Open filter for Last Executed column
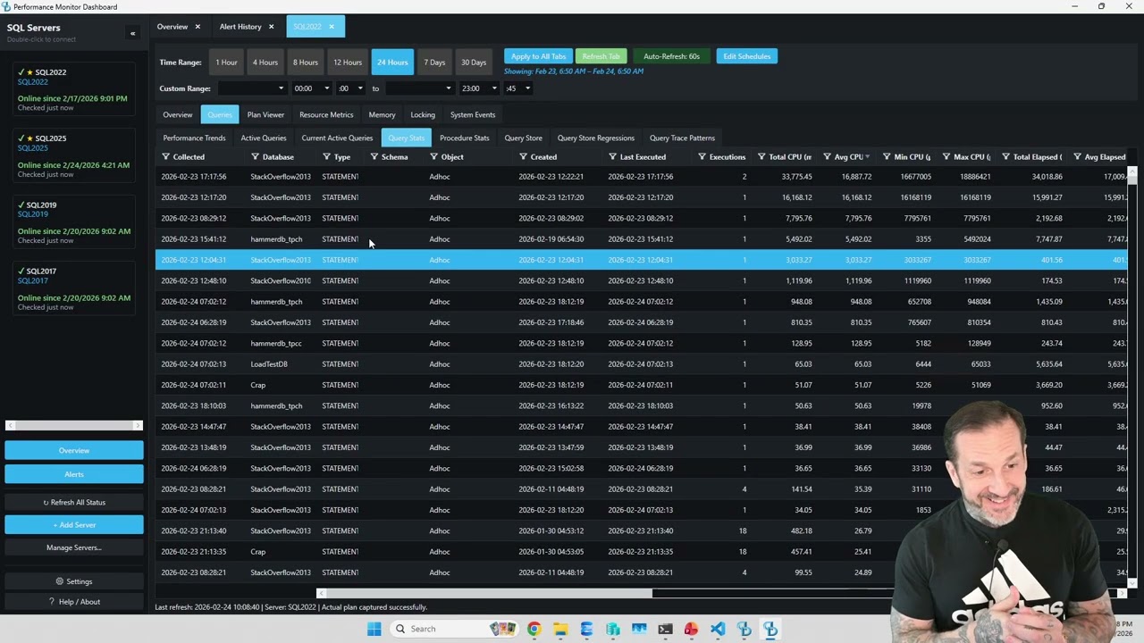The height and width of the screenshot is (643, 1144). click(612, 157)
